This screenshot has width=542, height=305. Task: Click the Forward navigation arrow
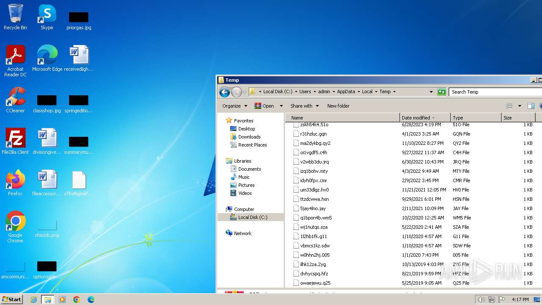[x=236, y=92]
